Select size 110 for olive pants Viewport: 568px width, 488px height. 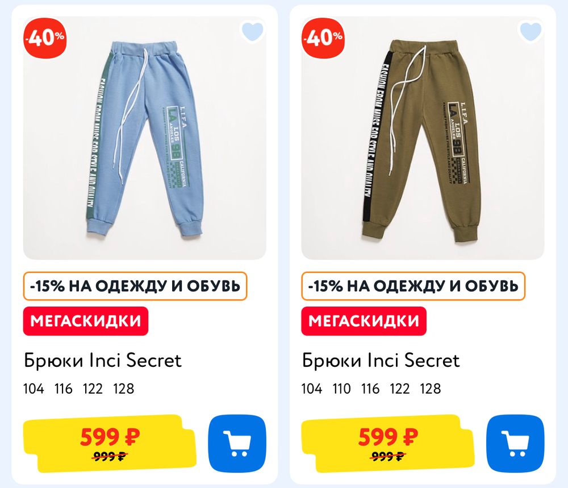(341, 388)
